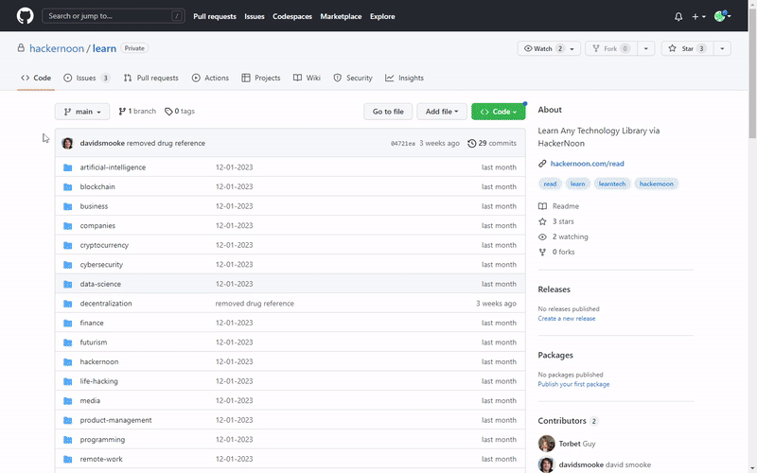Screen dimensions: 757x473
Task: Click the life-hacking folder icon
Action: pyautogui.click(x=67, y=381)
